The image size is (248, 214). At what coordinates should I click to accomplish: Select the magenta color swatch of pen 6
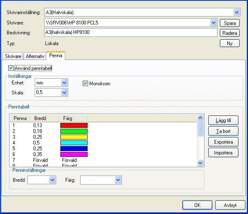coord(74,154)
